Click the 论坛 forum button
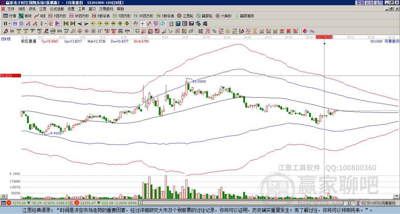The height and width of the screenshot is (214, 400). click(x=369, y=2)
